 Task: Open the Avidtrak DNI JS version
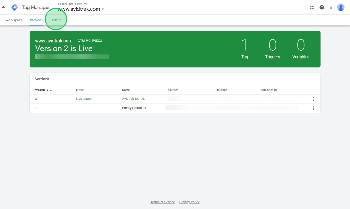point(133,99)
